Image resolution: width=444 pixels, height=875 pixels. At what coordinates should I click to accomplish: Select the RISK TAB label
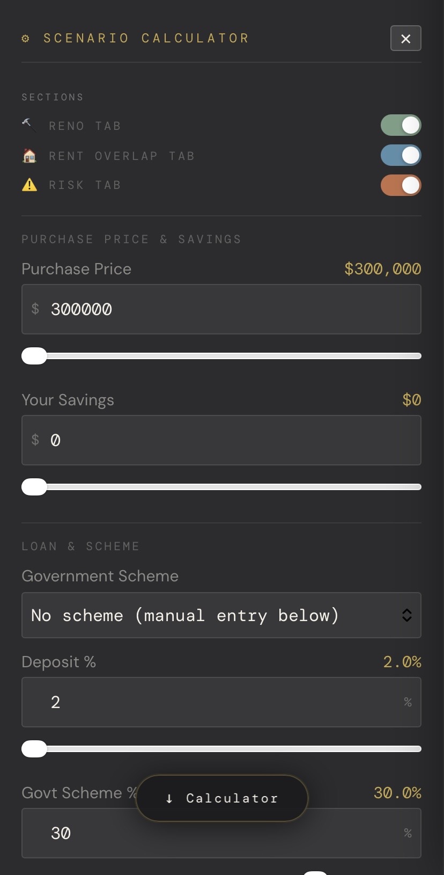click(85, 184)
